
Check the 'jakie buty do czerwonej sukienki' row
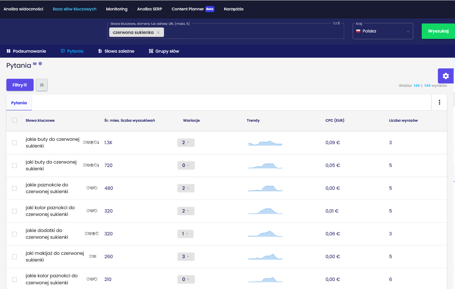(14, 143)
